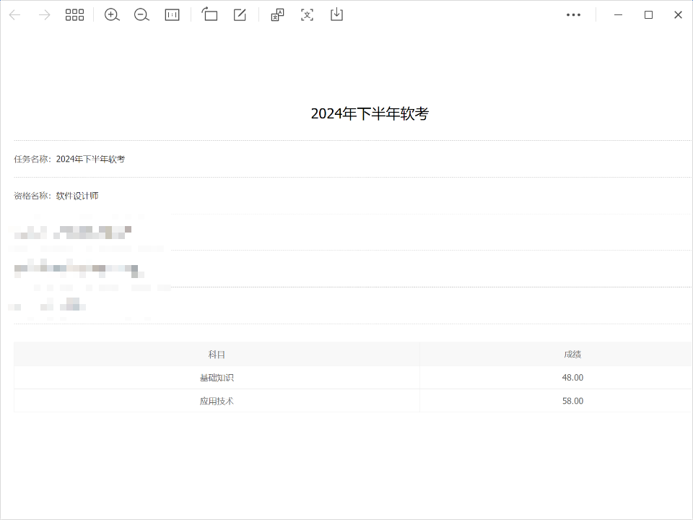Save the image with the download icon
The image size is (693, 520).
tap(336, 14)
